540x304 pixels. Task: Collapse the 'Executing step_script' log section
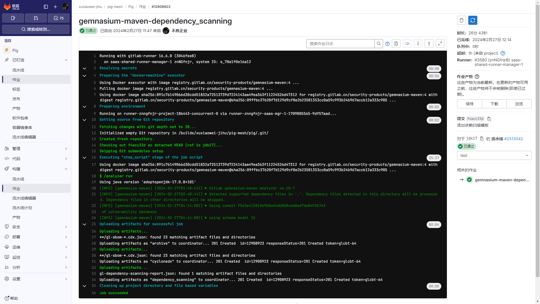(x=84, y=158)
